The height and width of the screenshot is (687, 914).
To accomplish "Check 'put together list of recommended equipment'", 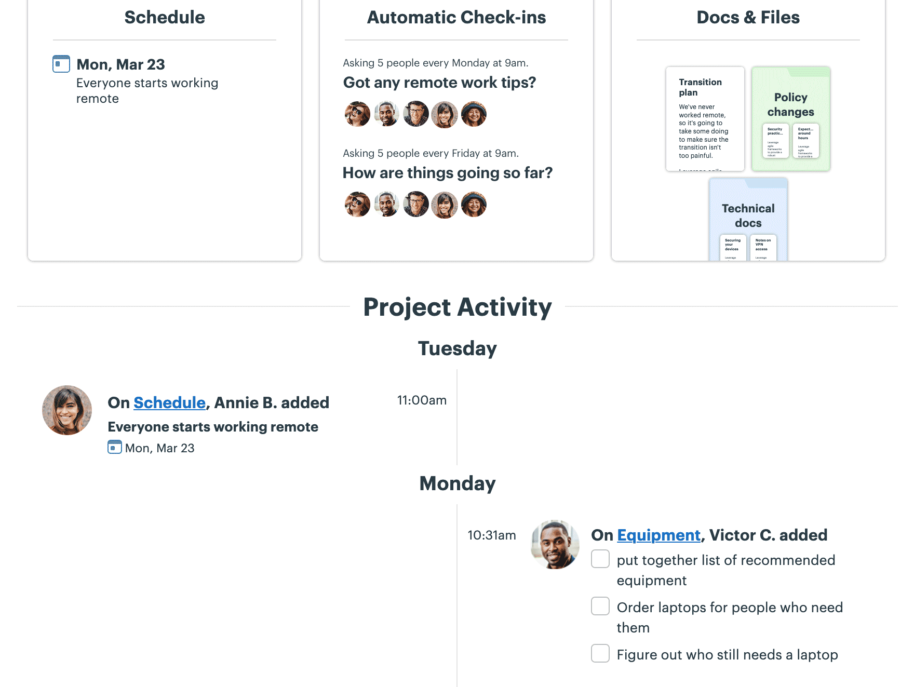I will point(600,559).
